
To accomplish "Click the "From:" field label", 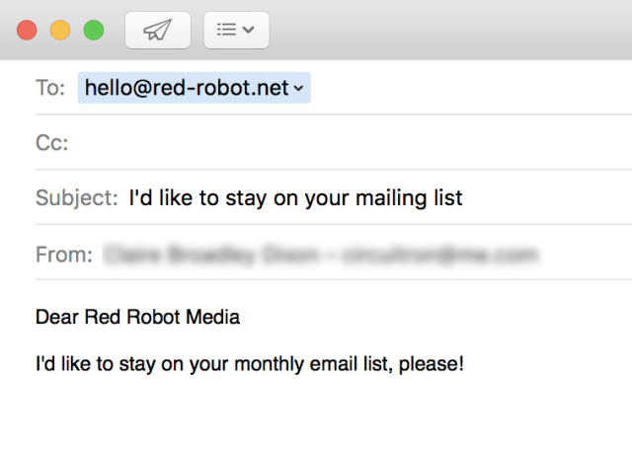I will pos(64,255).
